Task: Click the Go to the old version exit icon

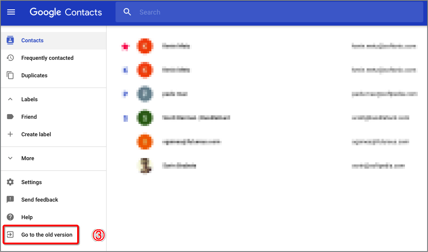Action: [x=10, y=234]
